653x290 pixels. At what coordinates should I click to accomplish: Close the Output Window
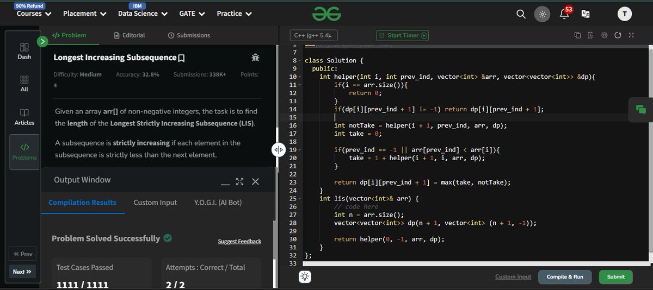[x=255, y=181]
